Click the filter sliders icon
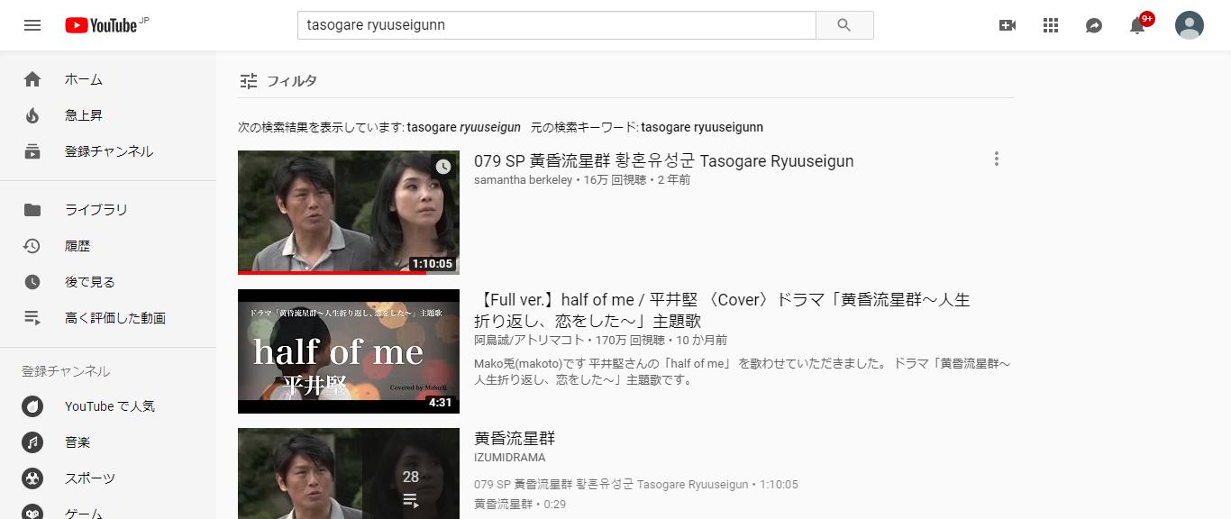The height and width of the screenshot is (519, 1231). pos(249,81)
